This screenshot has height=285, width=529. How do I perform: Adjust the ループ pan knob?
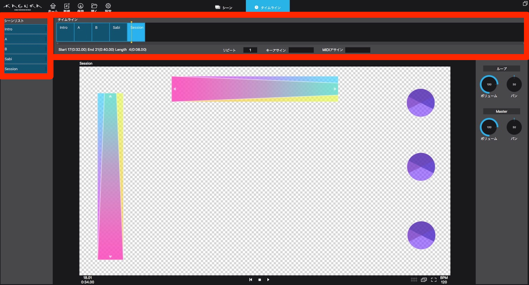click(x=514, y=84)
